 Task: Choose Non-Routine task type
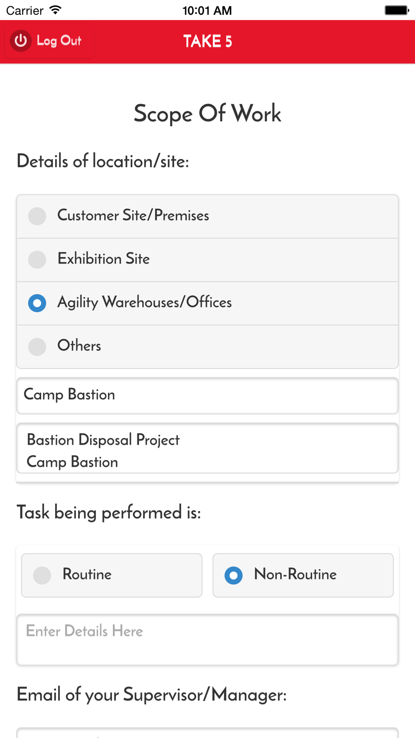[x=303, y=575]
